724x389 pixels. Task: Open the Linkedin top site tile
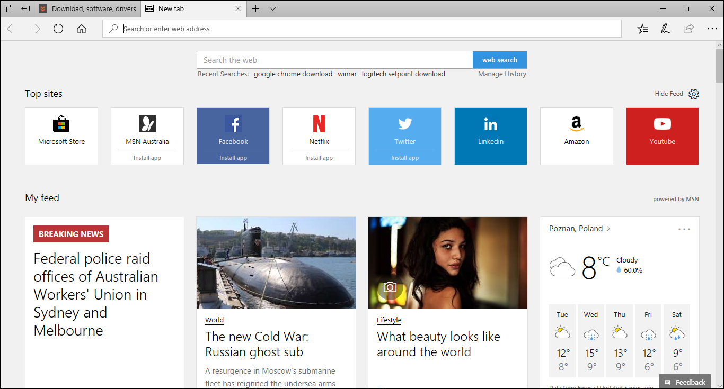click(x=491, y=136)
